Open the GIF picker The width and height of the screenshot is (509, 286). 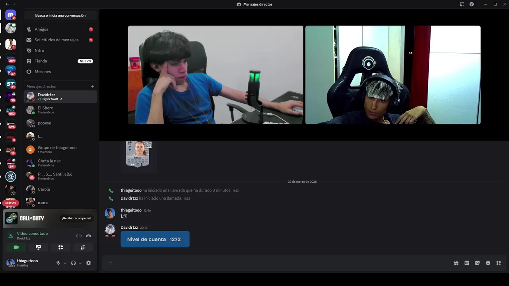pos(467,263)
